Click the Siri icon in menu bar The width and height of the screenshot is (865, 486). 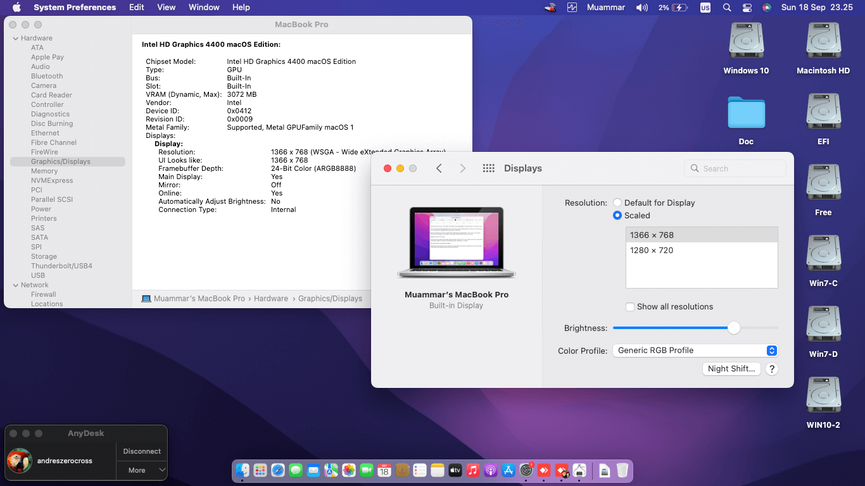click(x=767, y=8)
